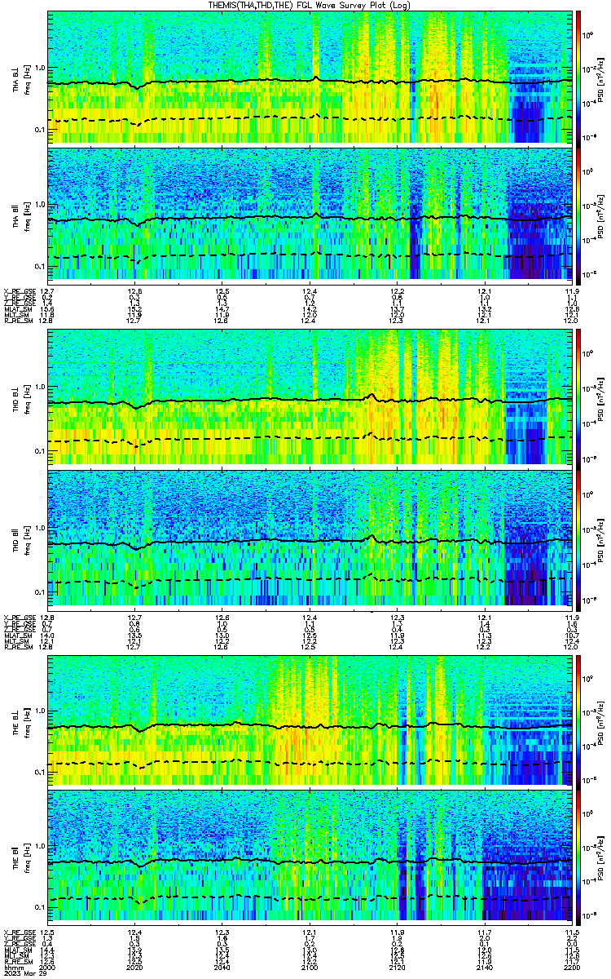Select the THD B-parallel spectrogram panel

pos(310,538)
